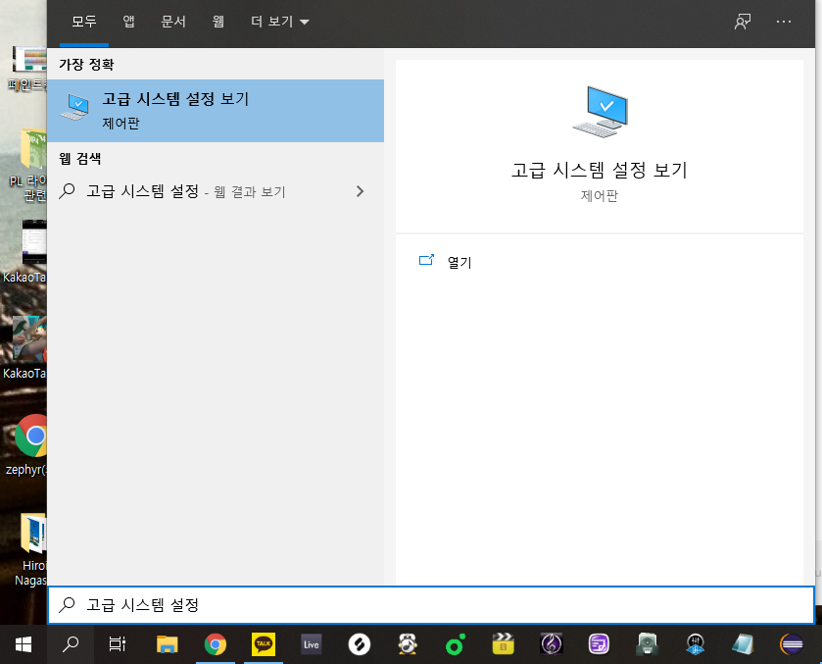Image resolution: width=822 pixels, height=664 pixels.
Task: Click the Hiro Nagas folder on the desktop
Action: [x=32, y=549]
